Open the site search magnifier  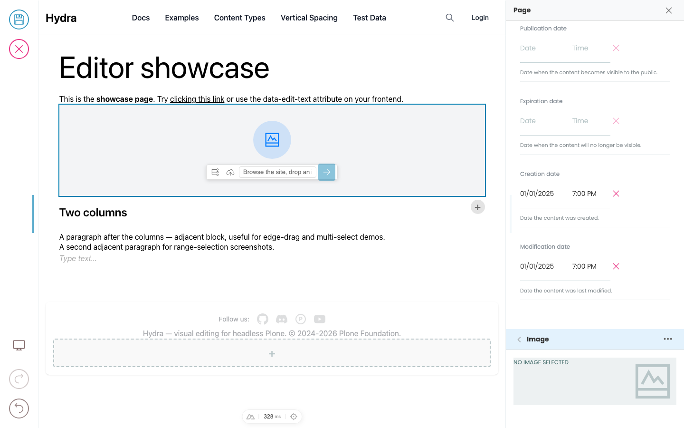(450, 18)
